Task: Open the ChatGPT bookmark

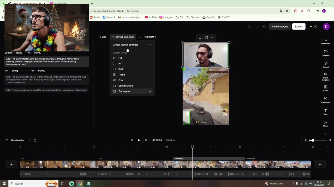Action: tap(224, 17)
